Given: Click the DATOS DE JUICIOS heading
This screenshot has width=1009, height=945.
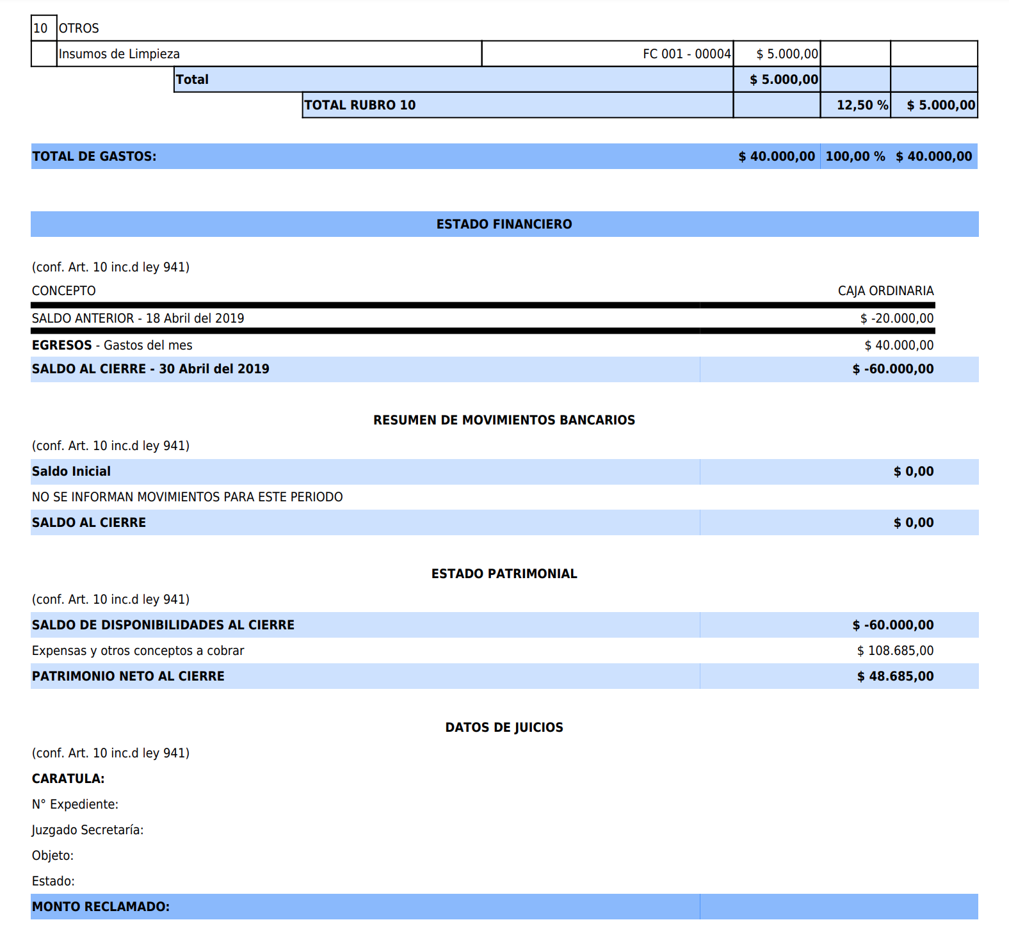Looking at the screenshot, I should tap(504, 727).
